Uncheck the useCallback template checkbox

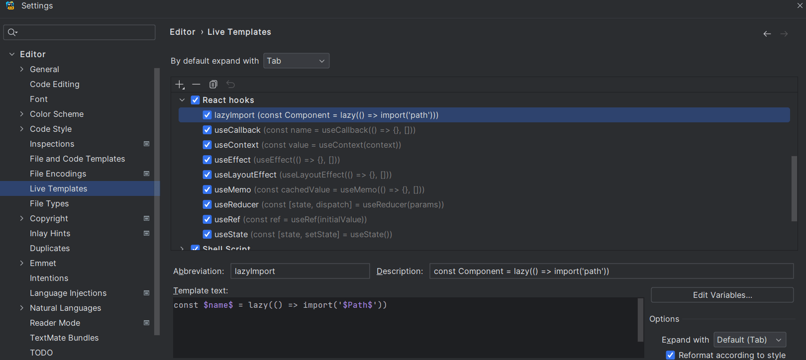[207, 130]
